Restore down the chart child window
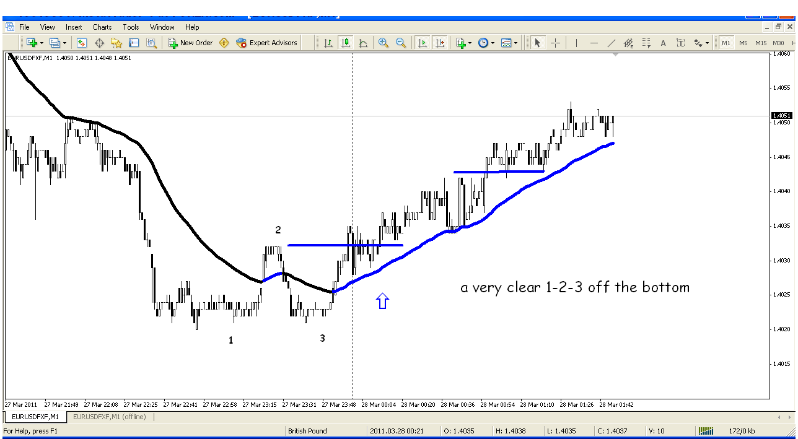This screenshot has height=439, width=798. 779,27
